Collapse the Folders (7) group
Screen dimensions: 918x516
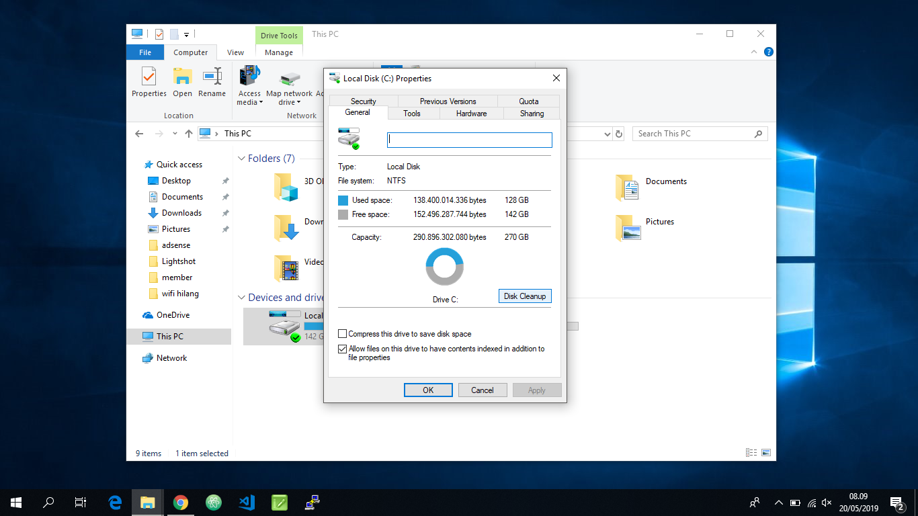pos(241,159)
